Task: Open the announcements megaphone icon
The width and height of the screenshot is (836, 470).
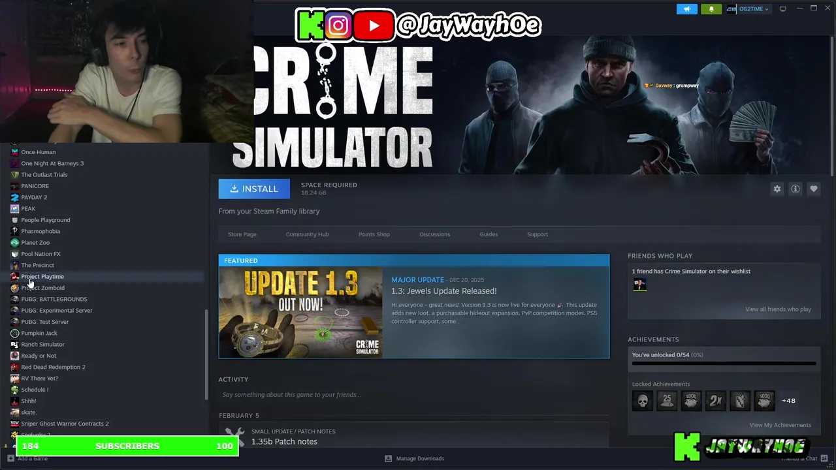Action: tap(686, 9)
